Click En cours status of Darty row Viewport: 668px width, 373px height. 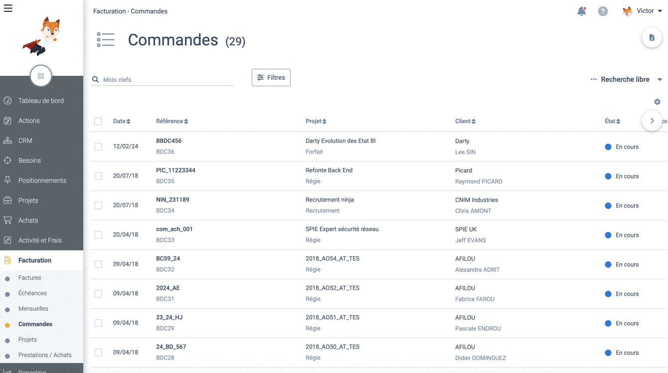[622, 147]
